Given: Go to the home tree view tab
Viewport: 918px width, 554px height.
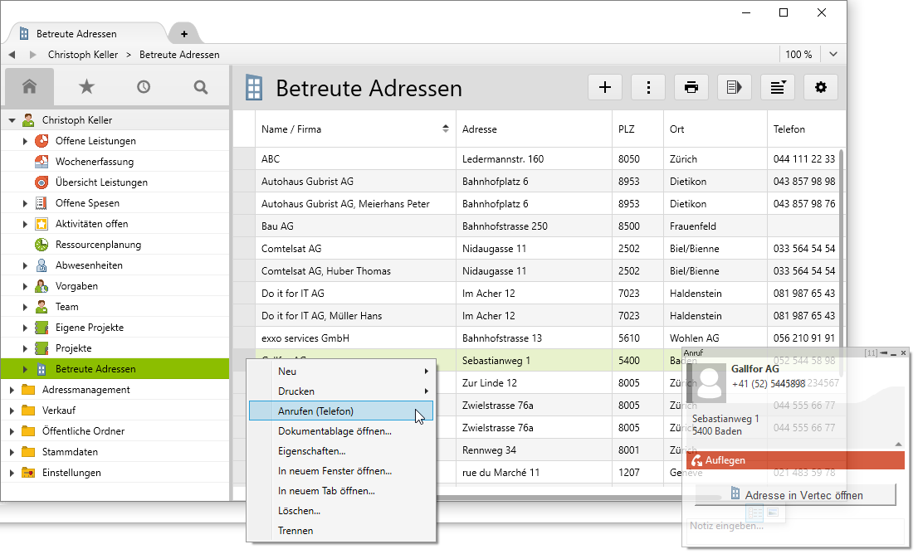Looking at the screenshot, I should [x=30, y=87].
